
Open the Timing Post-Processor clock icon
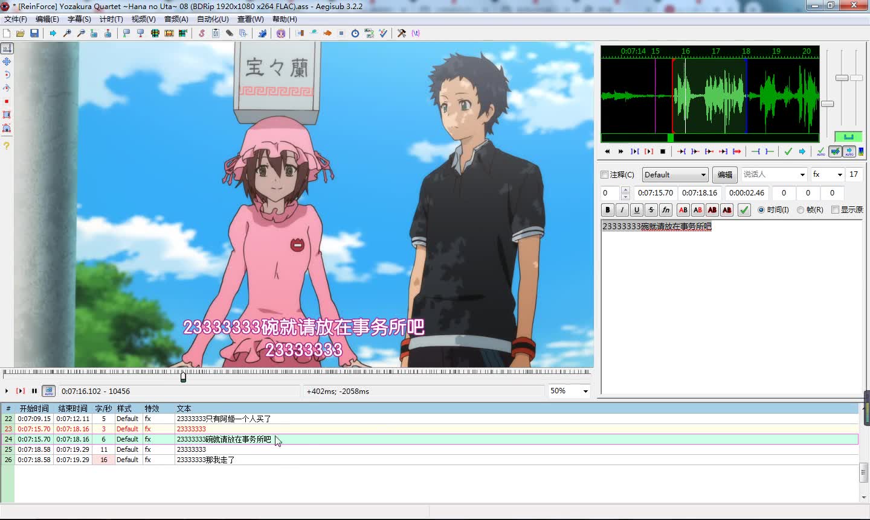[x=355, y=33]
